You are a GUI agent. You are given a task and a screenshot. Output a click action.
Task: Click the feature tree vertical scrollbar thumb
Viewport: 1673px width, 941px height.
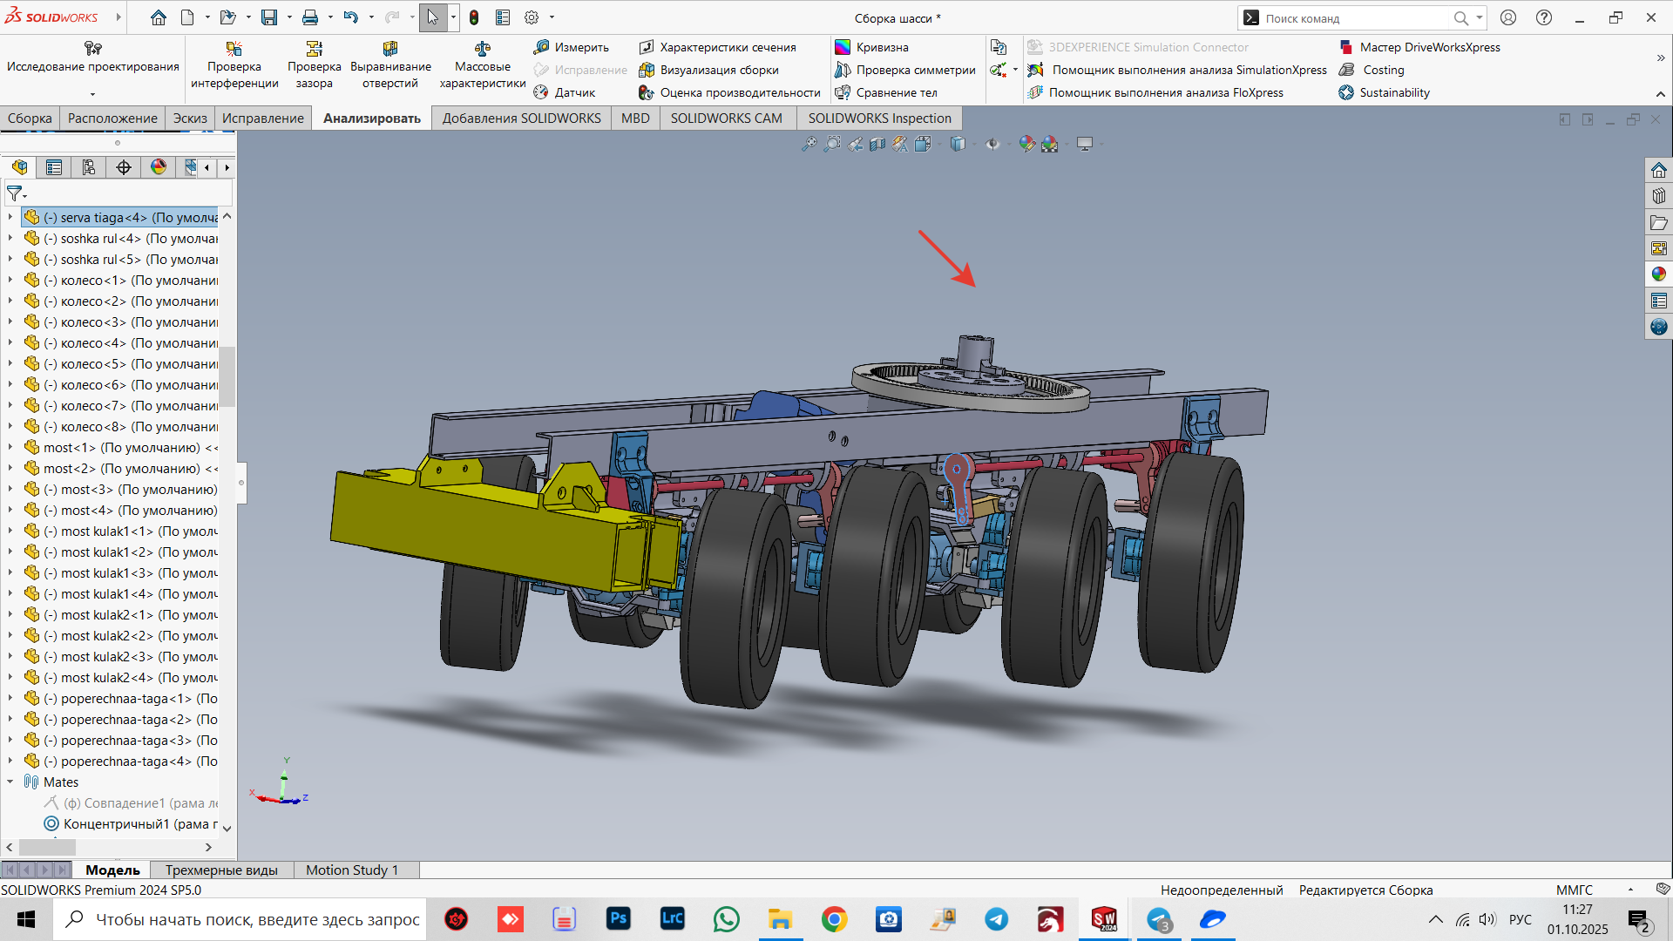[227, 376]
